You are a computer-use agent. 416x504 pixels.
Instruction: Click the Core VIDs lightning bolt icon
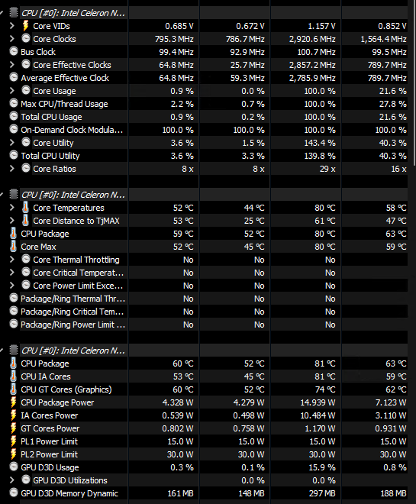(x=26, y=26)
